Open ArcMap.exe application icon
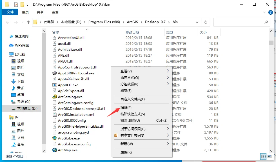276x162 pixels. pyautogui.click(x=55, y=150)
